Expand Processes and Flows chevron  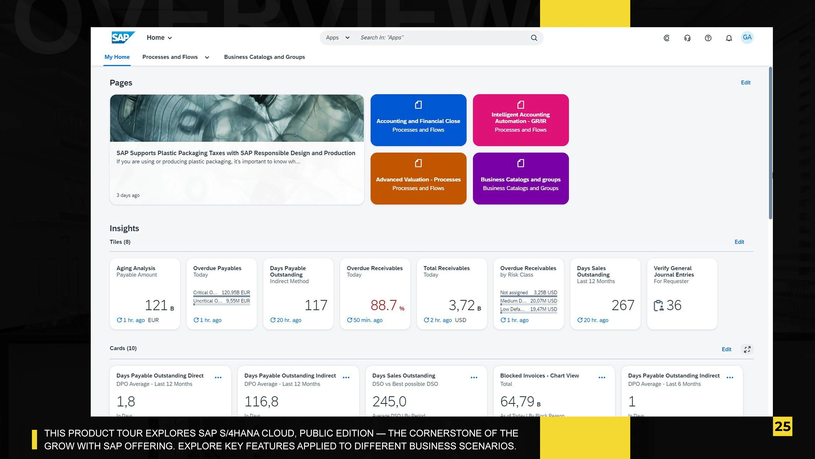tap(207, 57)
